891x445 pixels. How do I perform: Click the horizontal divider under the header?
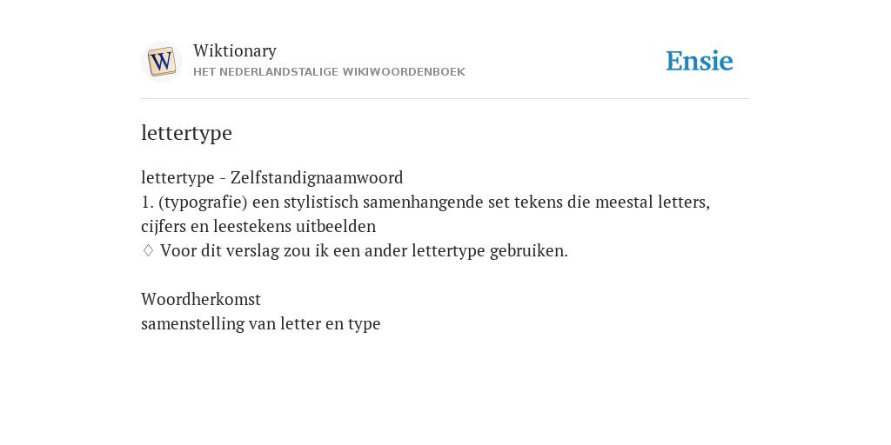coord(445,99)
